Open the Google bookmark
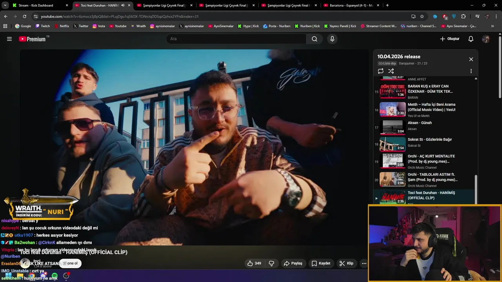The image size is (502, 282). coord(23,26)
